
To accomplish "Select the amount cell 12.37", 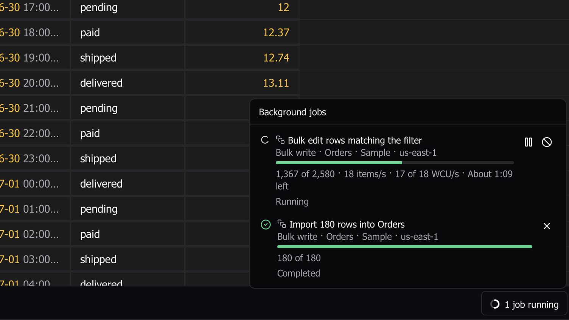I will coord(242,33).
